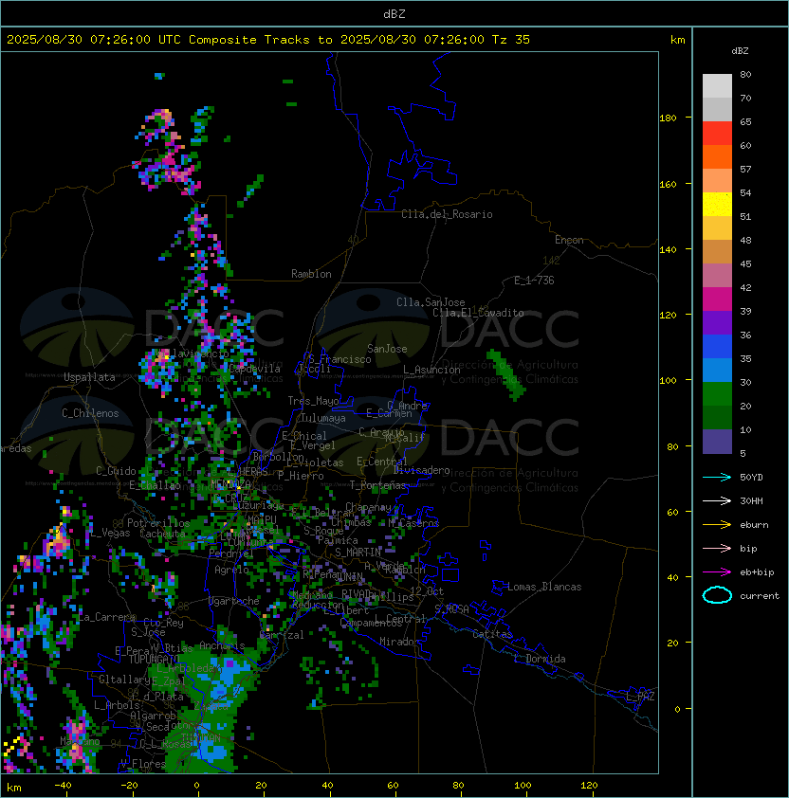This screenshot has height=798, width=789.
Task: Click the composite tracks timestamp header text
Action: 268,40
